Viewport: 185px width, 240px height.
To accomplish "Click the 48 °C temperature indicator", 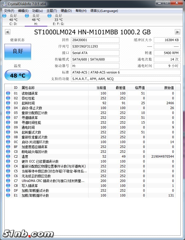I will [x=18, y=75].
